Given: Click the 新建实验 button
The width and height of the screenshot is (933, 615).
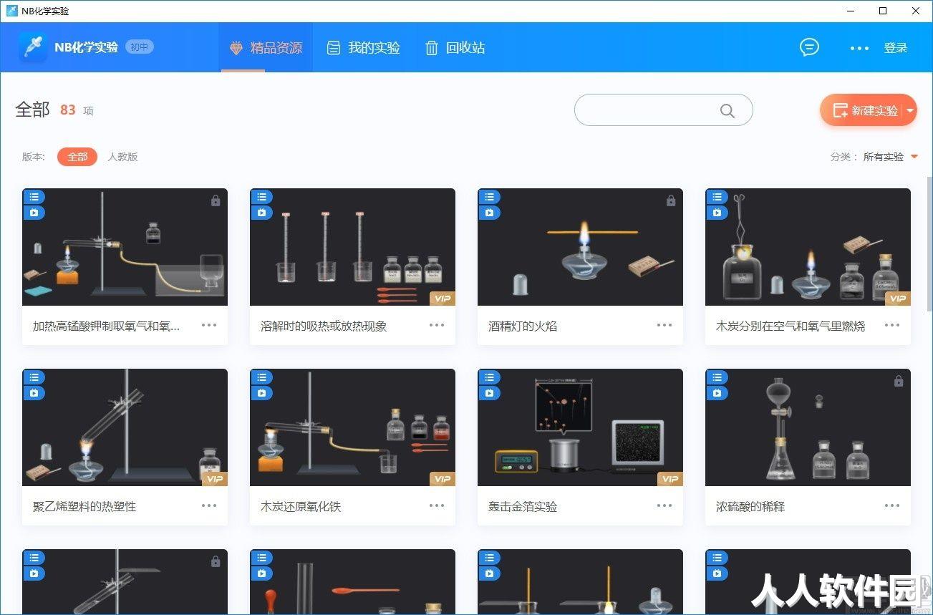Looking at the screenshot, I should [x=866, y=111].
